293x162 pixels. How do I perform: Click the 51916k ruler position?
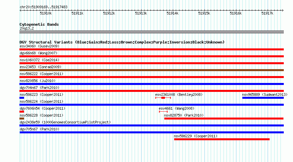[x=236, y=13]
